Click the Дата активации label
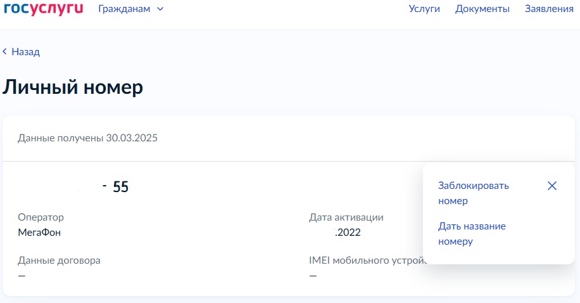The width and height of the screenshot is (580, 303). (x=346, y=217)
